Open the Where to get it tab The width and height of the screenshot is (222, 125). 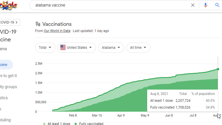coord(9,76)
